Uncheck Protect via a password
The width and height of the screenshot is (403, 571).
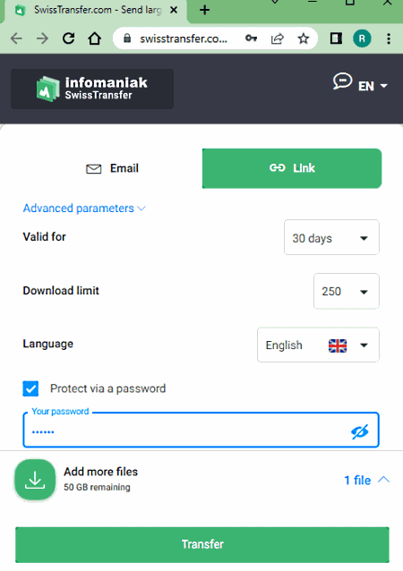point(30,388)
